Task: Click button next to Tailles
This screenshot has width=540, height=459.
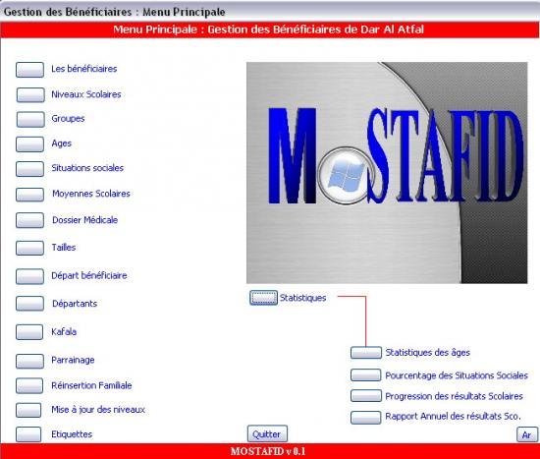Action: pos(30,248)
